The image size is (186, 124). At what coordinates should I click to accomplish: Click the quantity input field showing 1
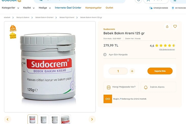click(118, 71)
